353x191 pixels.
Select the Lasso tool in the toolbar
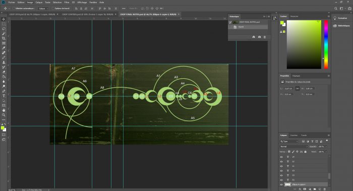(x=4, y=29)
